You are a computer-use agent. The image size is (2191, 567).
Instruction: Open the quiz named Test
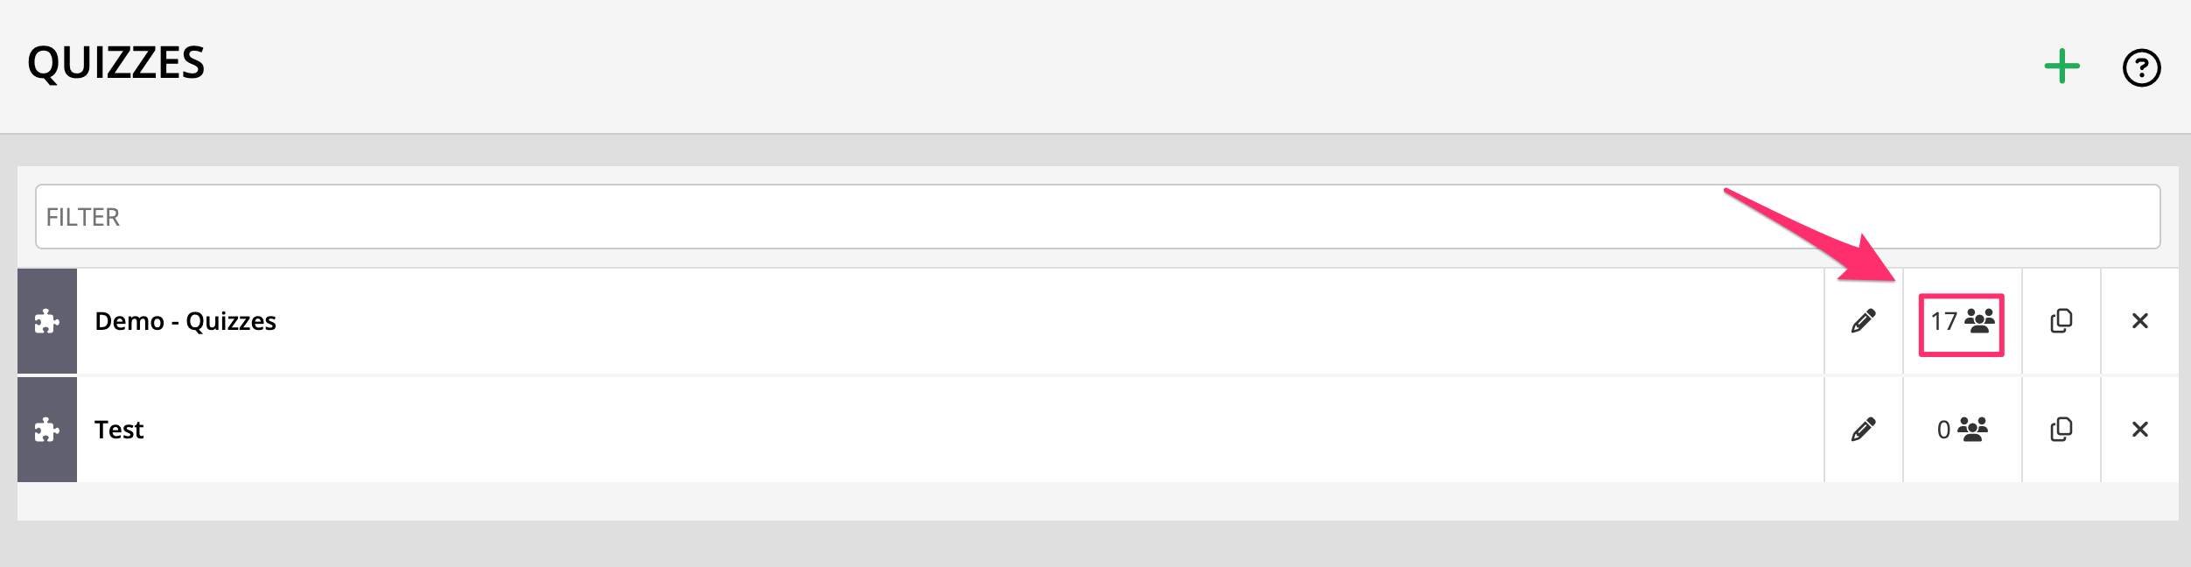point(119,430)
